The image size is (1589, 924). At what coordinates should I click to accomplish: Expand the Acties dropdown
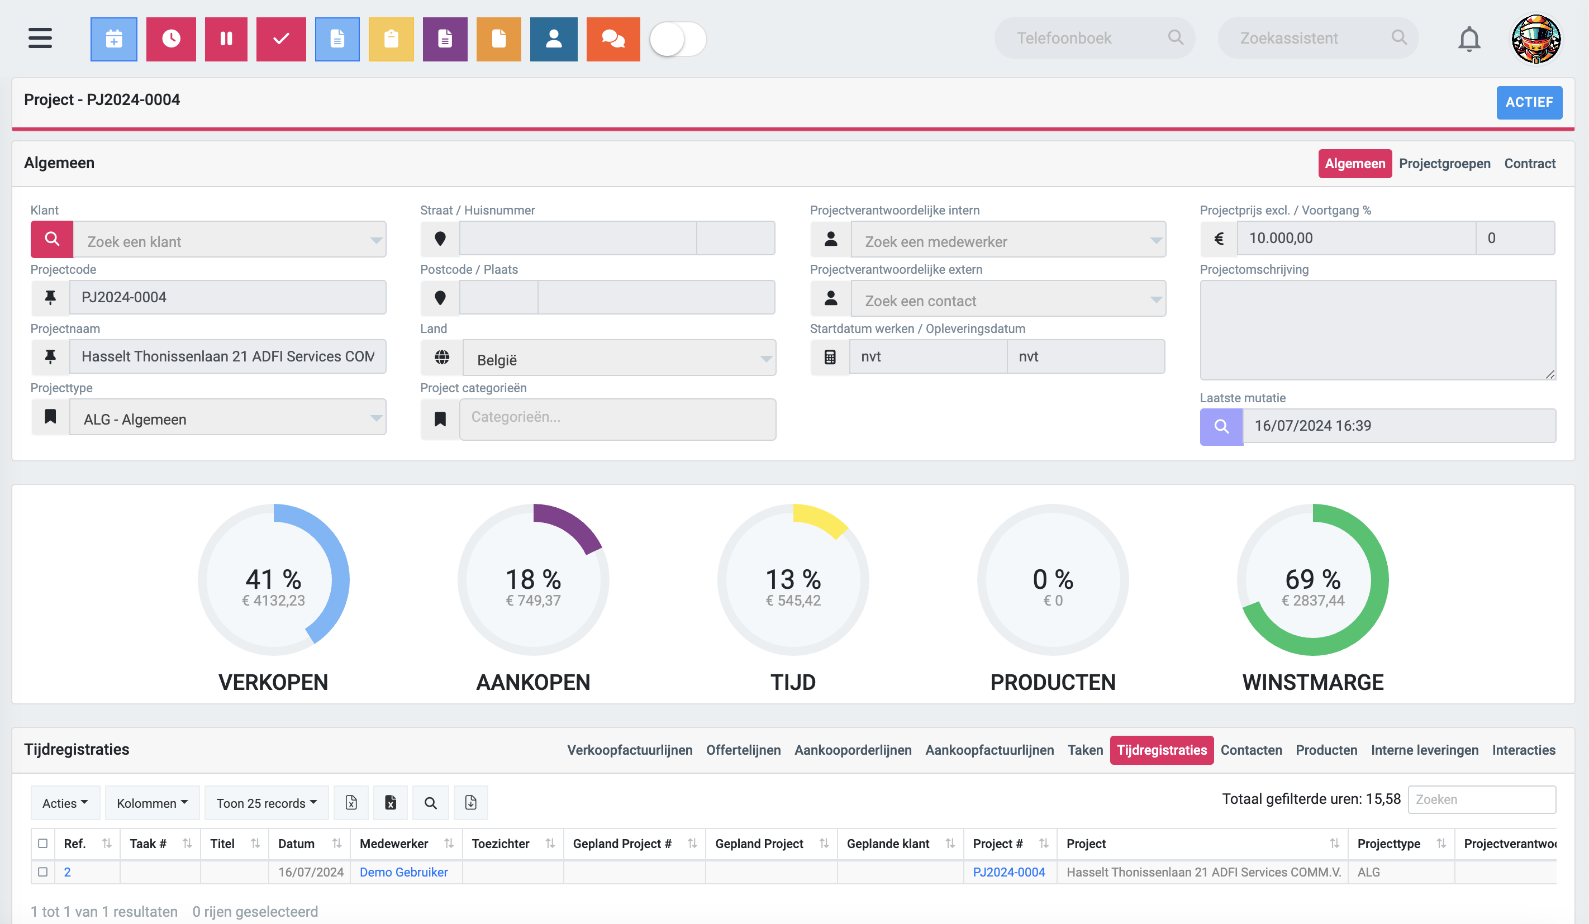coord(65,802)
